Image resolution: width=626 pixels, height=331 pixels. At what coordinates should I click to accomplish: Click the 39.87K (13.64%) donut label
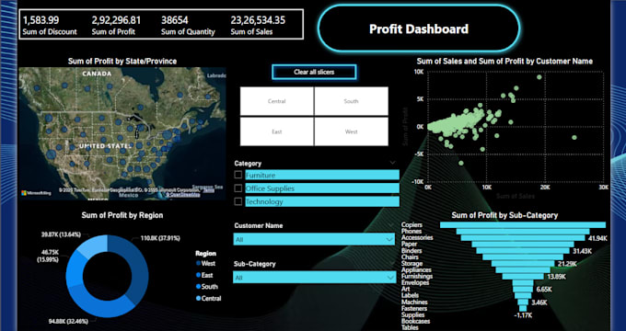tap(62, 234)
